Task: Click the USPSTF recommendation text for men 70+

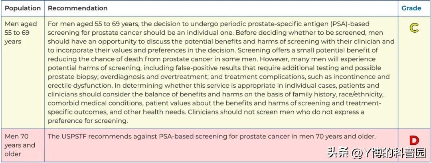Action: 212,136
